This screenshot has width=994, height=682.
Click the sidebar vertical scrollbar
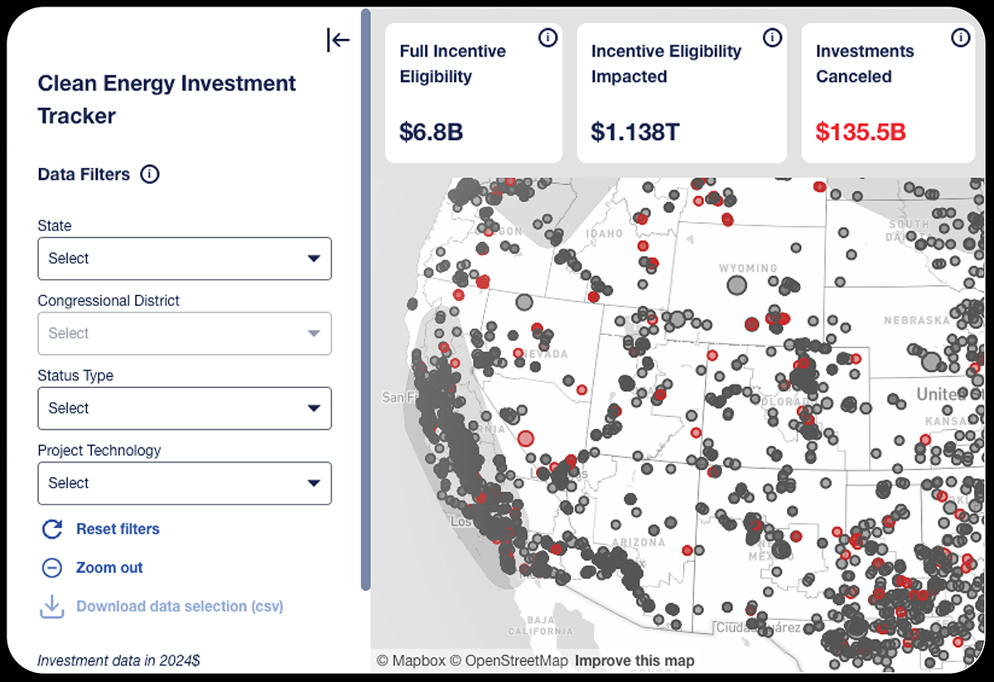tap(365, 298)
